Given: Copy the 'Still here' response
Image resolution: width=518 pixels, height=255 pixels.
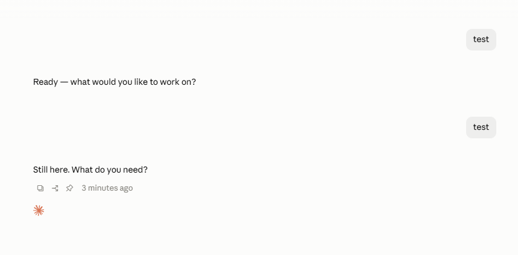Looking at the screenshot, I should [40, 188].
